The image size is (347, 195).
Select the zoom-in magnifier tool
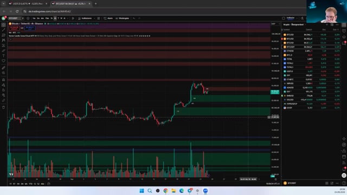point(4,73)
